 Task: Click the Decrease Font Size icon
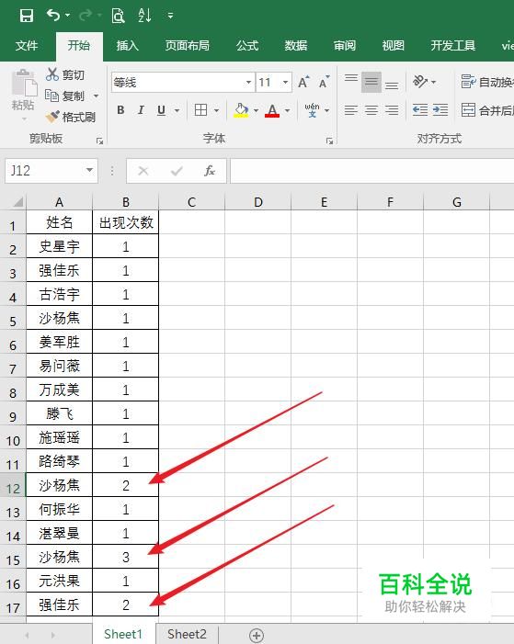click(x=325, y=82)
